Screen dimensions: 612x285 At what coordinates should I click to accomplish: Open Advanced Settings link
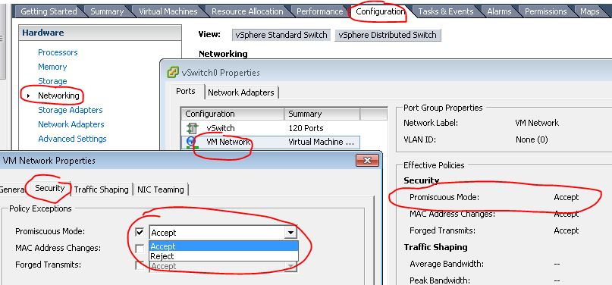(72, 139)
